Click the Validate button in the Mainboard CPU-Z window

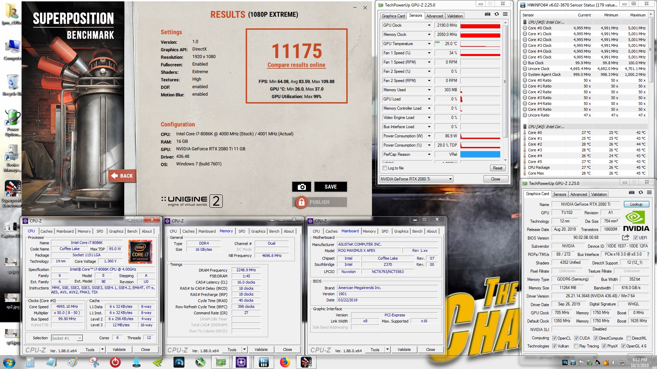tap(404, 350)
